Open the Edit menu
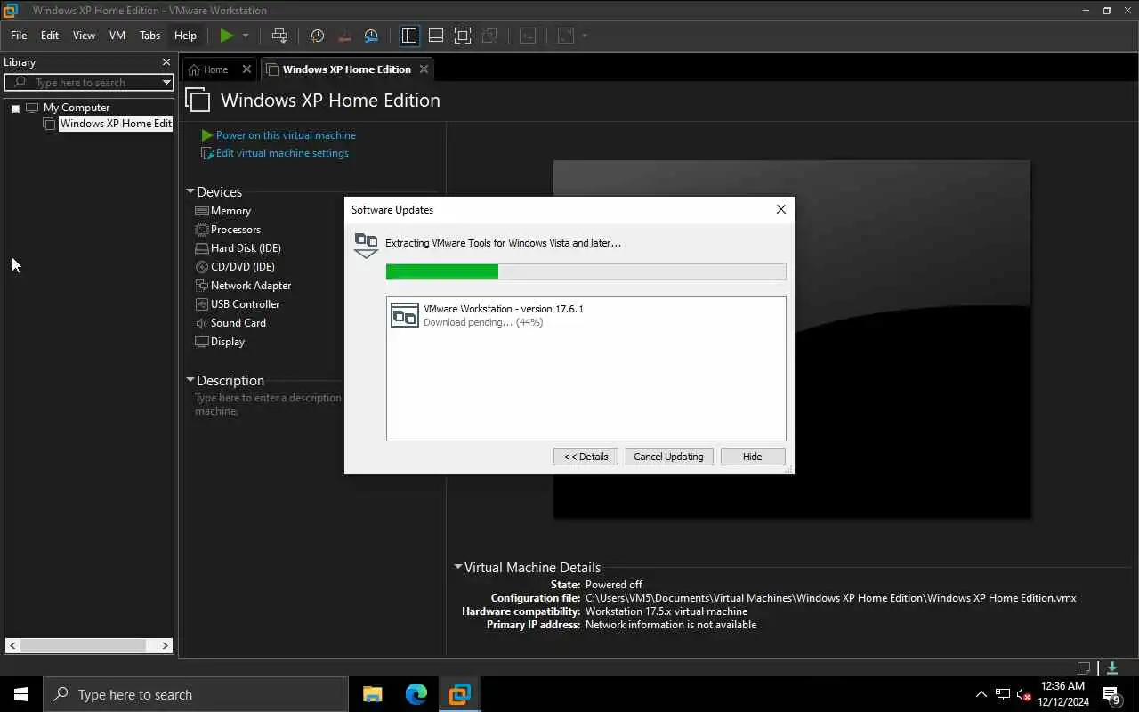This screenshot has width=1139, height=712. pos(50,36)
